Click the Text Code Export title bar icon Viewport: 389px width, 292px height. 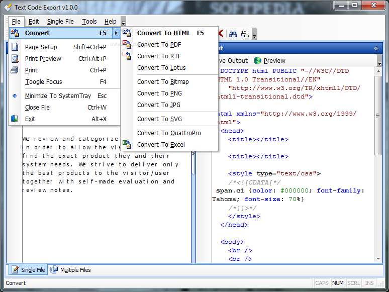click(x=8, y=8)
